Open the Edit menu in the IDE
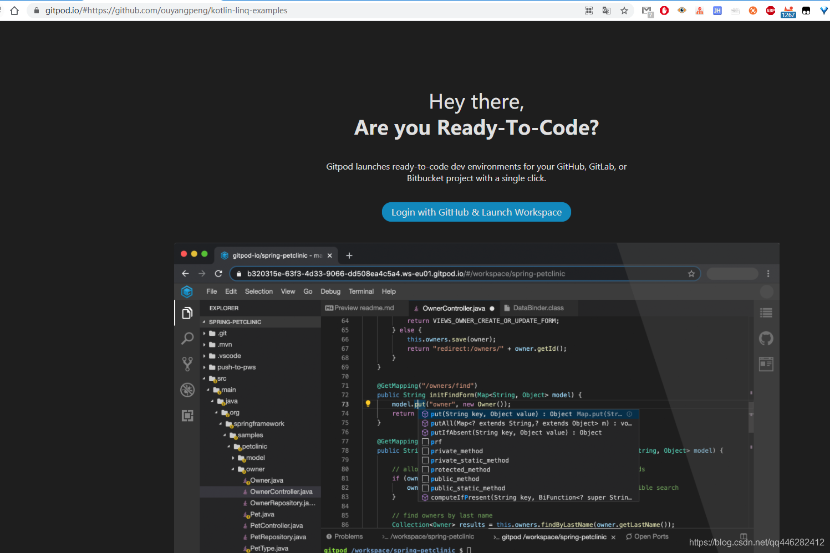 pos(231,291)
